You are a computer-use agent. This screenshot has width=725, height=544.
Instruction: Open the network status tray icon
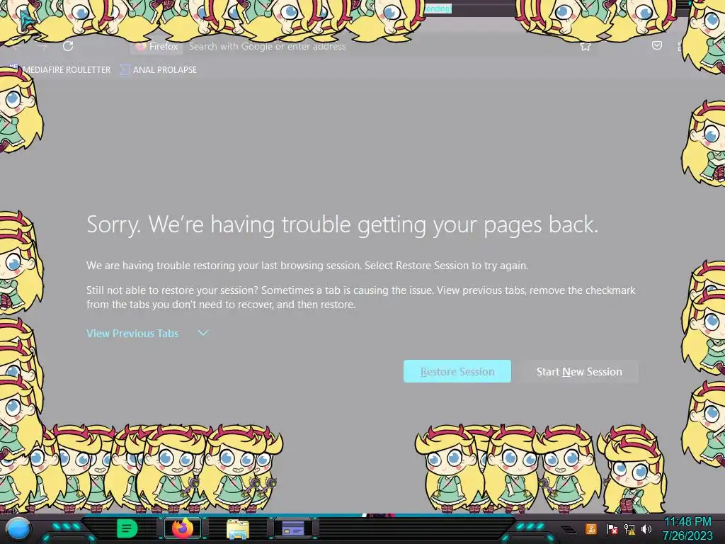coord(629,528)
